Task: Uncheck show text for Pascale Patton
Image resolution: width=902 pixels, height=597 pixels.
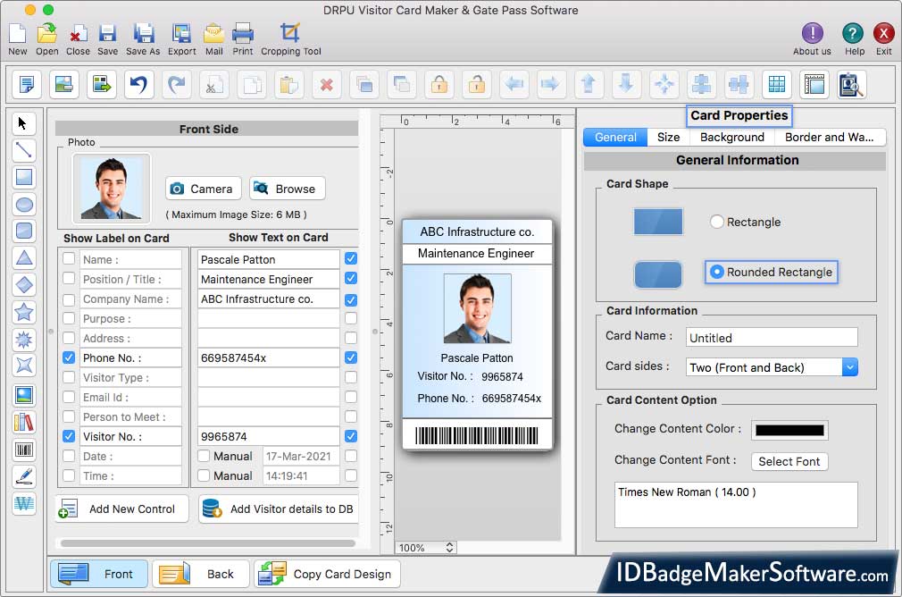Action: [351, 258]
